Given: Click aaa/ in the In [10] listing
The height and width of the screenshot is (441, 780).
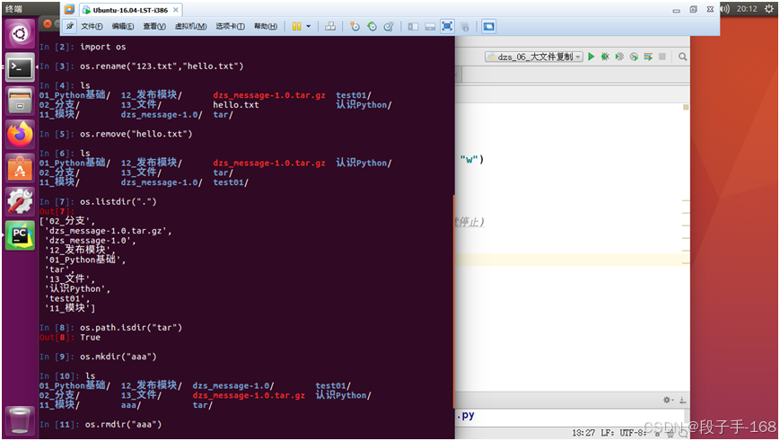Looking at the screenshot, I should click(131, 405).
